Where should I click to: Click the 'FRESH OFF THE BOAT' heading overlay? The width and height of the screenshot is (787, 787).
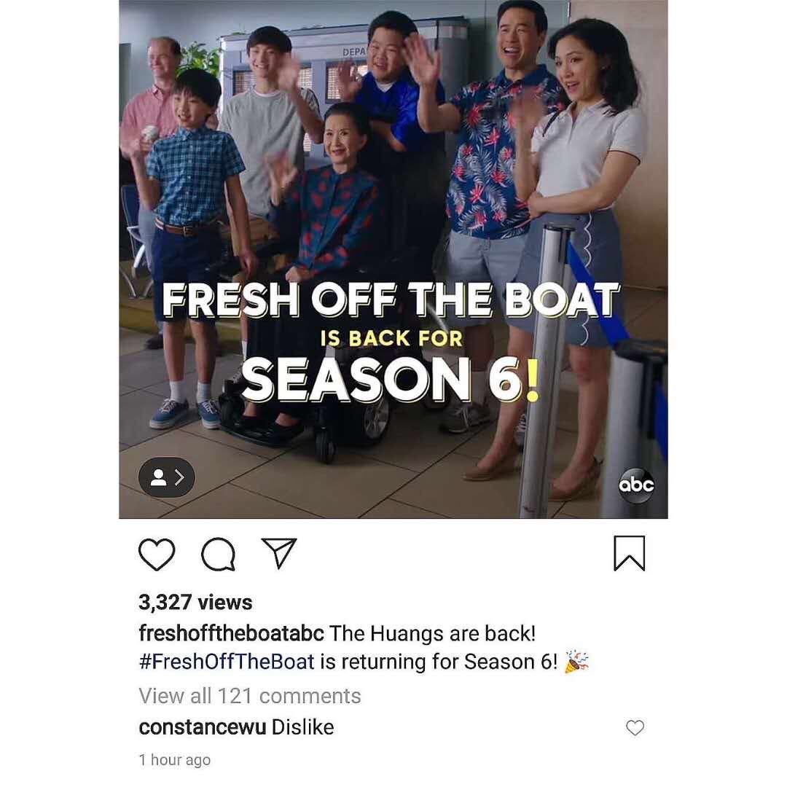391,299
